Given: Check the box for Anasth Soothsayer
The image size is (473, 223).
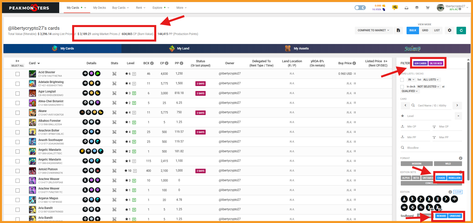Looking at the screenshot, I should click(17, 142).
